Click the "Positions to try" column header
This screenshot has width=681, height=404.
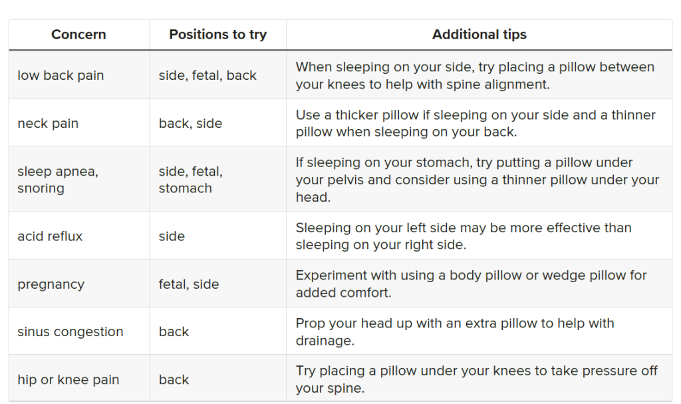(217, 35)
